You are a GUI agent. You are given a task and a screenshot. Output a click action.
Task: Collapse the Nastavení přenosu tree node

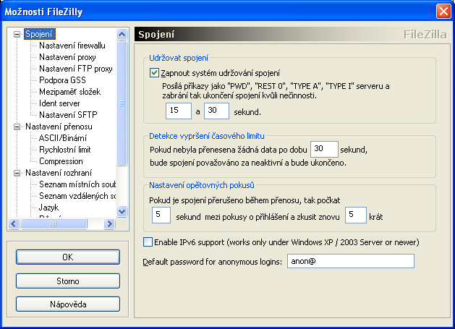[18, 127]
